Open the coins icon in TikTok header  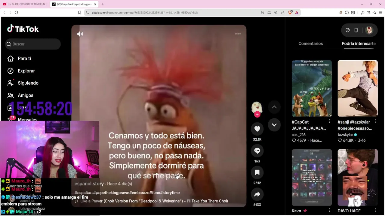[x=347, y=30]
